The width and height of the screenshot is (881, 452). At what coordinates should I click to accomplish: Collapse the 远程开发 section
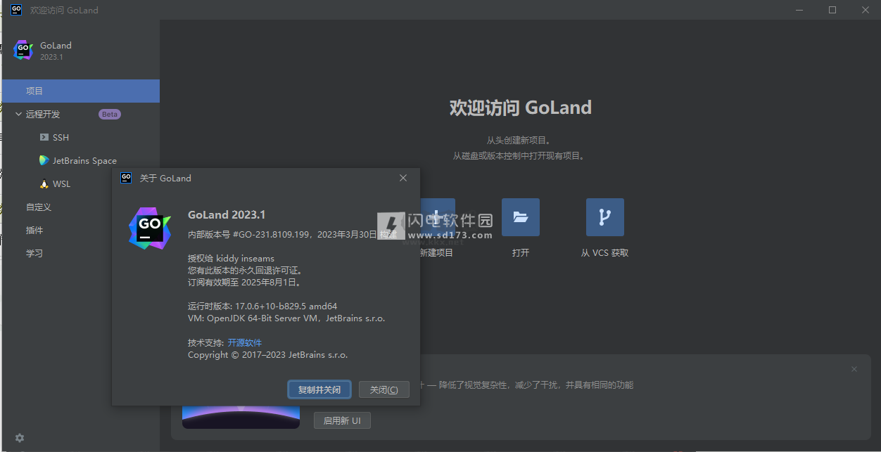(x=18, y=114)
